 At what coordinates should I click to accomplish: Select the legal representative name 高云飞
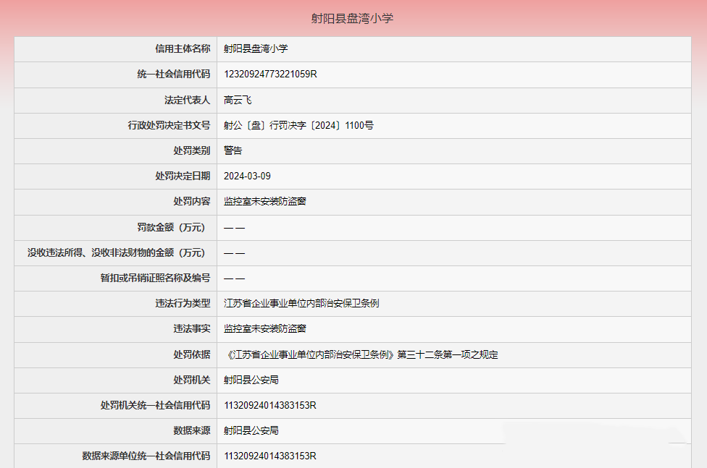(238, 100)
